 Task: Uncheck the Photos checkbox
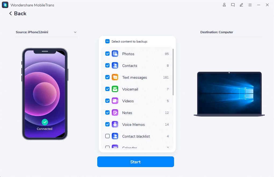coord(107,54)
